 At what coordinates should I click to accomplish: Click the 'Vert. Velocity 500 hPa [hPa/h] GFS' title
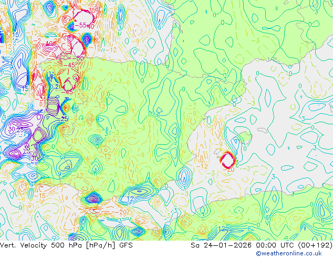pos(66,245)
